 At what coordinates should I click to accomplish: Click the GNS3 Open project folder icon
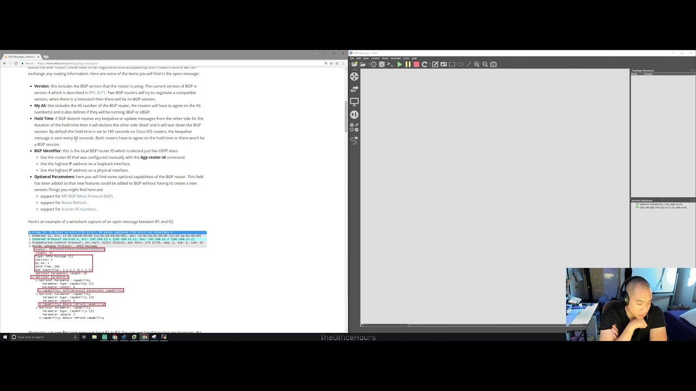363,64
